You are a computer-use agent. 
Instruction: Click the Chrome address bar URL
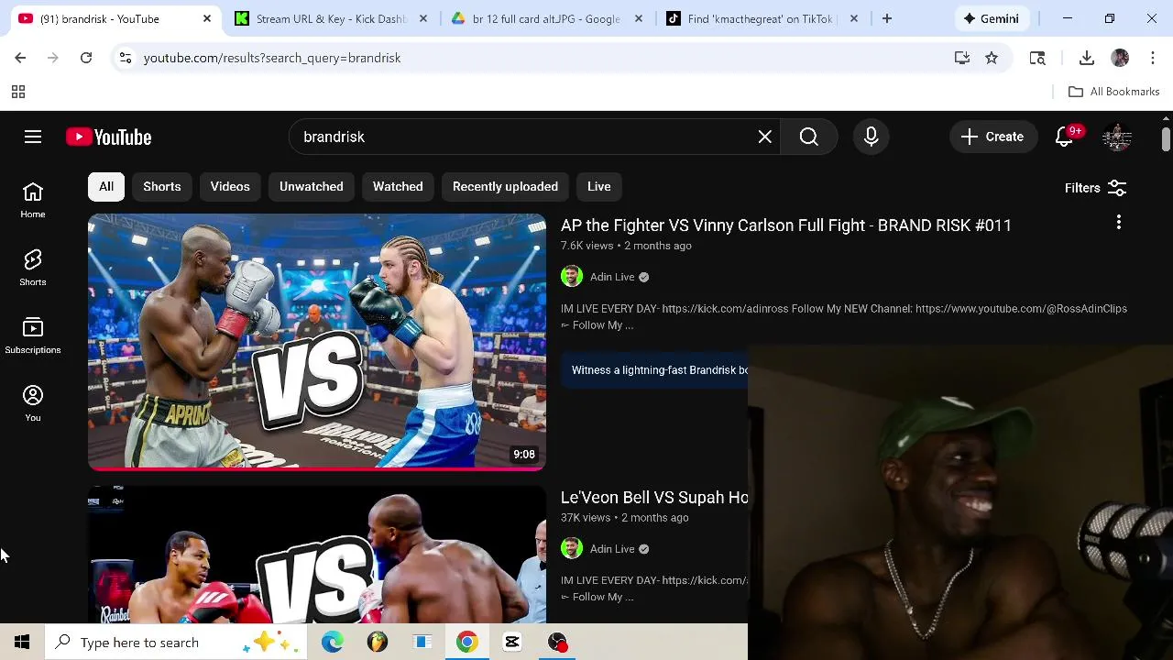[272, 58]
